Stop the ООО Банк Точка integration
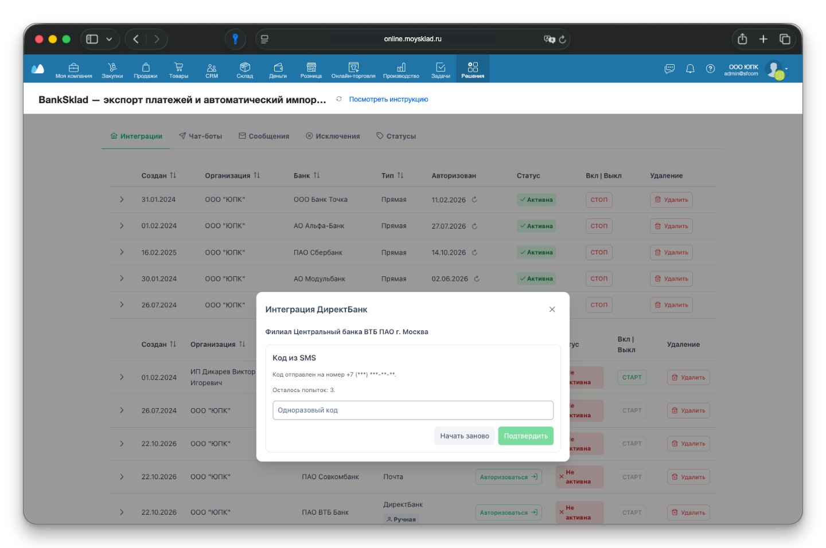 [599, 199]
